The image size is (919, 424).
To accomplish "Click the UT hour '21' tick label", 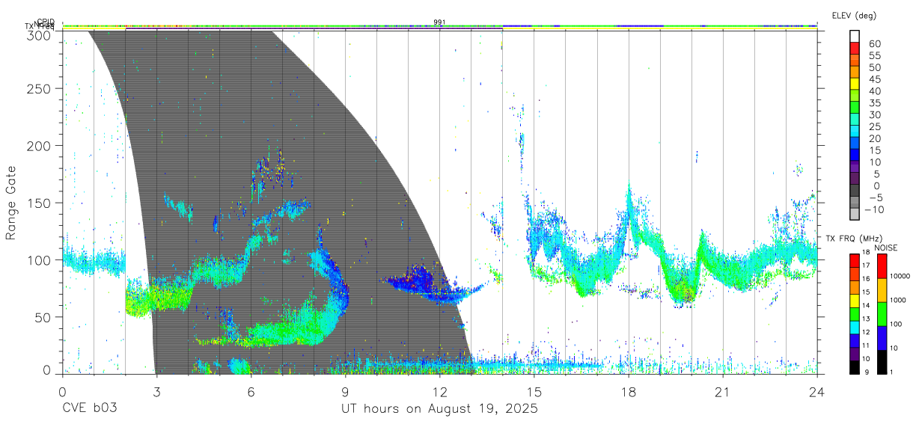I will click(x=722, y=391).
